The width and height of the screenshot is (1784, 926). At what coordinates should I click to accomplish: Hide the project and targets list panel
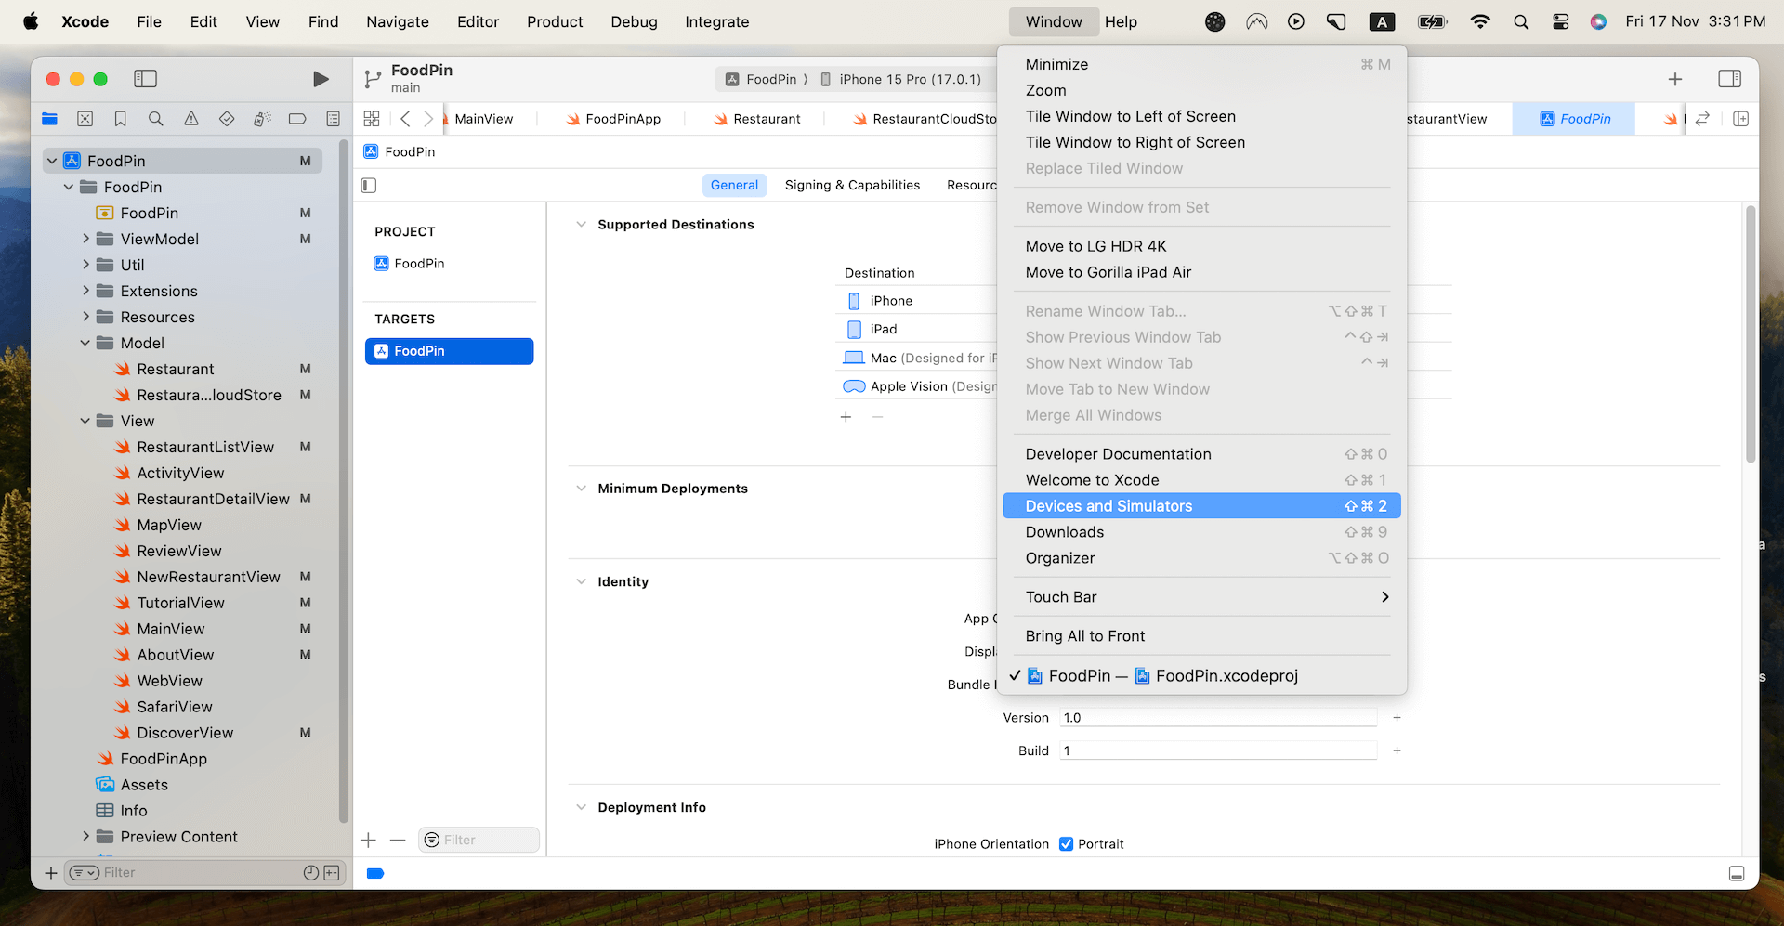click(x=369, y=186)
